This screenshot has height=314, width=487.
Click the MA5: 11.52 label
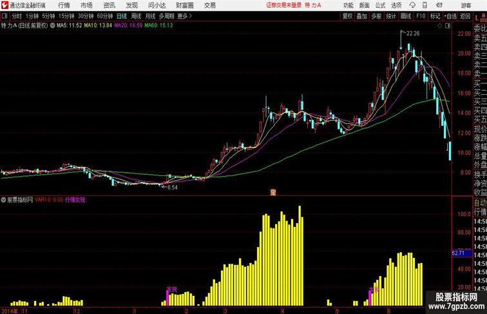click(70, 26)
